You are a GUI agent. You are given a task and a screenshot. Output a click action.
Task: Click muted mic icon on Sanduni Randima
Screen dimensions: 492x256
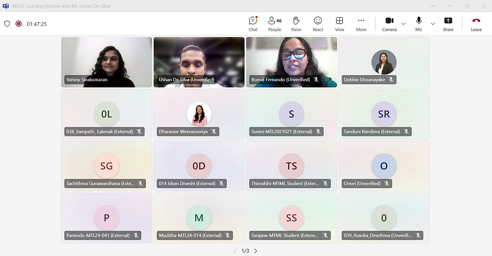tap(406, 131)
